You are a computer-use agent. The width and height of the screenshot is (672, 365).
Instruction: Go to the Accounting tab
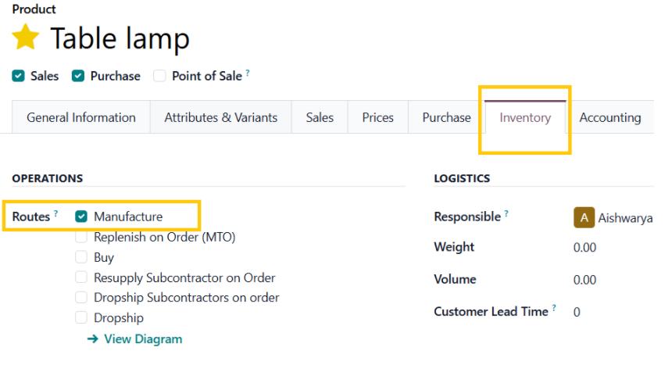tap(609, 118)
